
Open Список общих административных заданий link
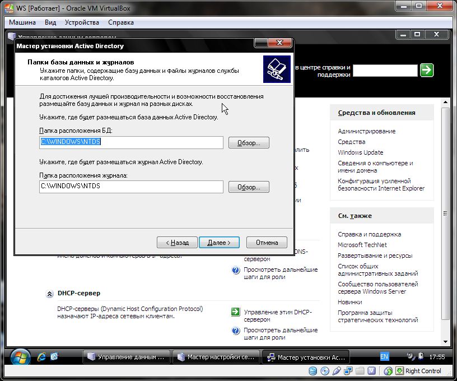378,270
